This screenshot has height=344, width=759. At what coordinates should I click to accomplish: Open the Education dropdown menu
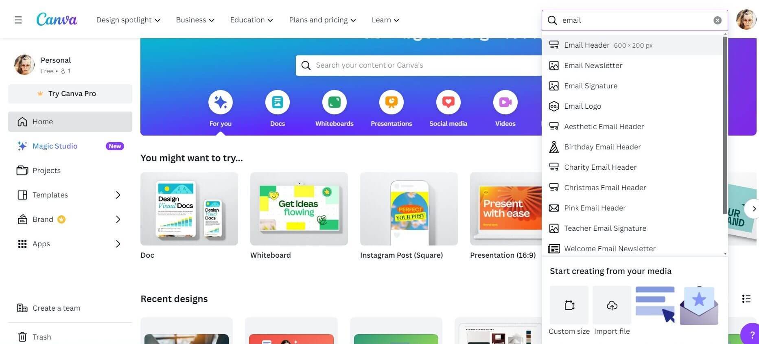point(252,20)
